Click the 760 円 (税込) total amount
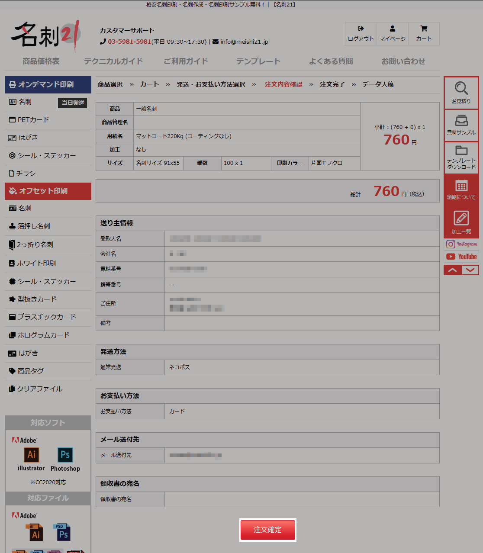 tap(399, 192)
